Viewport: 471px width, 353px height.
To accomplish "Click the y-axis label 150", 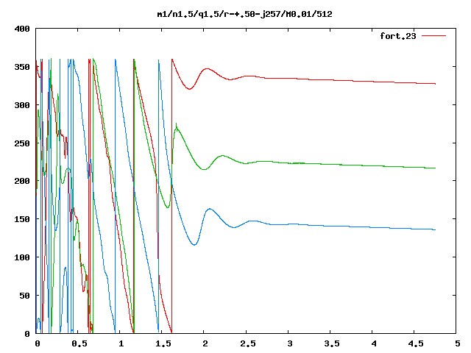I will tap(22, 219).
